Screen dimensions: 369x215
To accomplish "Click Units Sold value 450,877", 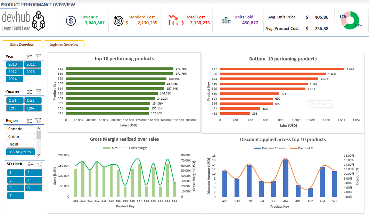I will [x=250, y=23].
